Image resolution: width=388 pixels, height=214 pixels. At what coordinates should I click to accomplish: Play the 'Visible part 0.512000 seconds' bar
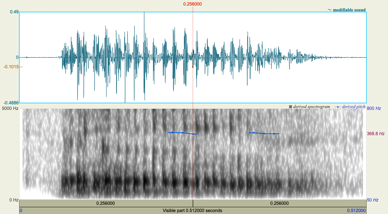point(192,210)
